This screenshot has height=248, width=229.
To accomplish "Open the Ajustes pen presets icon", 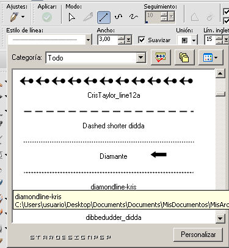I will (x=17, y=17).
